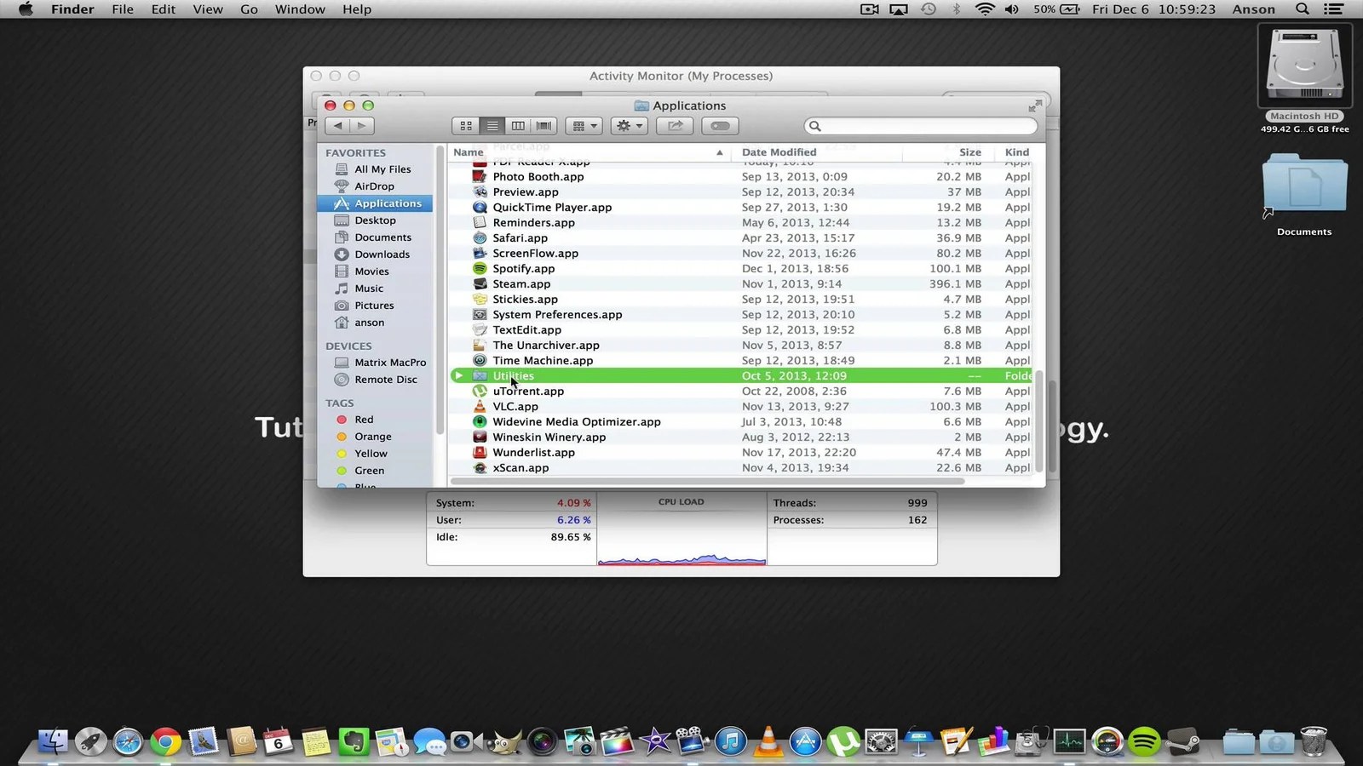Image resolution: width=1363 pixels, height=766 pixels.
Task: Open the item arrangement dropdown
Action: click(584, 125)
